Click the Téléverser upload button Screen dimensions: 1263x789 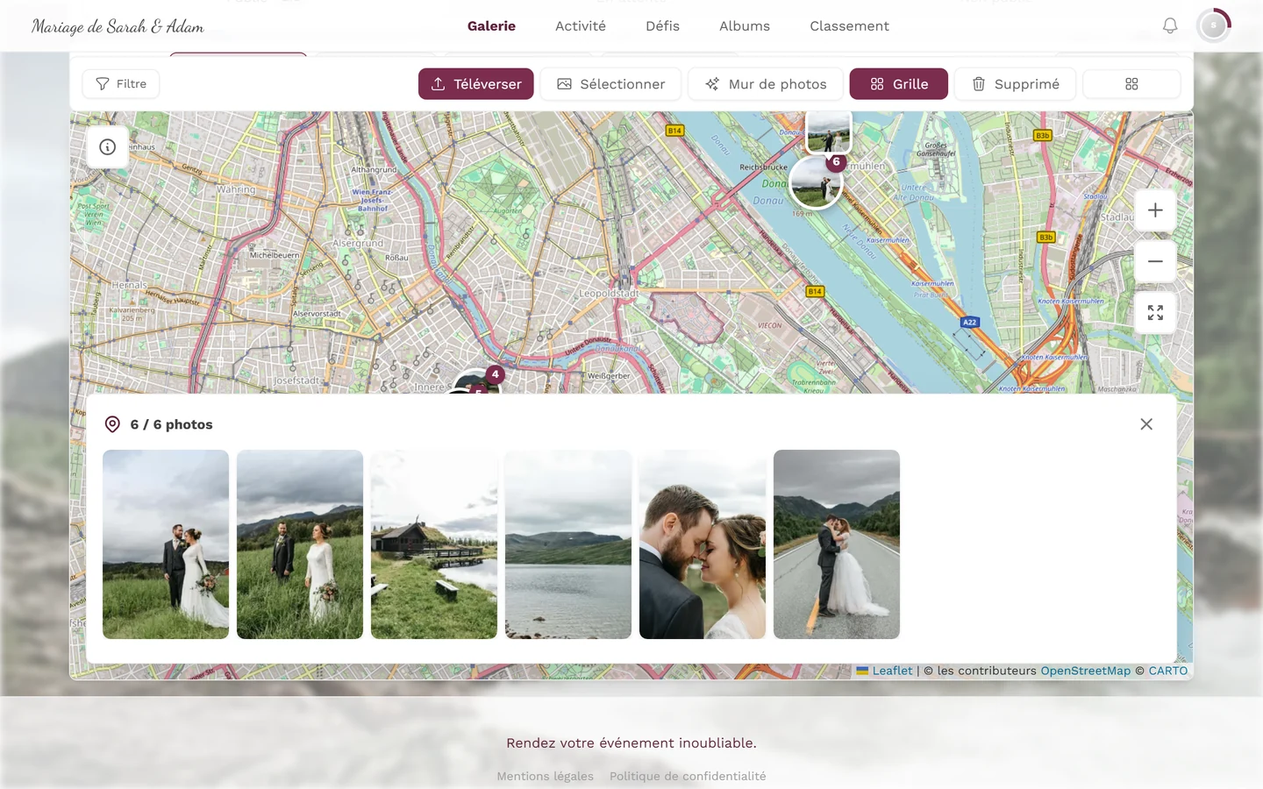click(476, 84)
